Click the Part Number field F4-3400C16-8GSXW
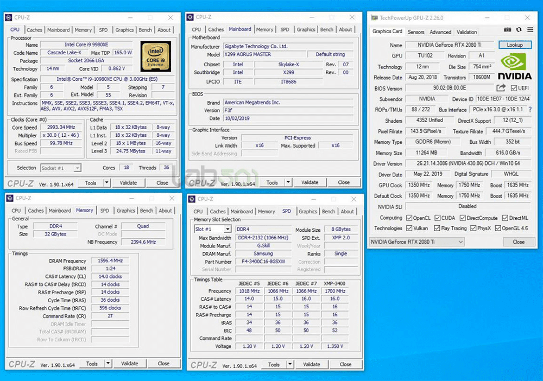Screen dimensions: 543x381 (x=263, y=262)
